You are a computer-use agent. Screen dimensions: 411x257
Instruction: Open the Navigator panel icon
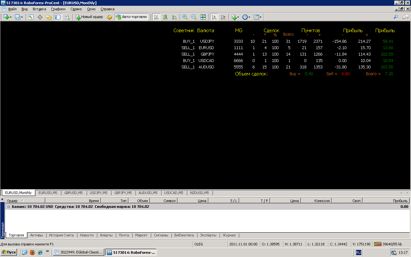pos(49,17)
